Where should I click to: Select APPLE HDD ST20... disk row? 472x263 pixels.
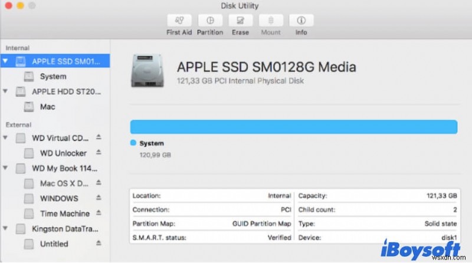(x=55, y=91)
